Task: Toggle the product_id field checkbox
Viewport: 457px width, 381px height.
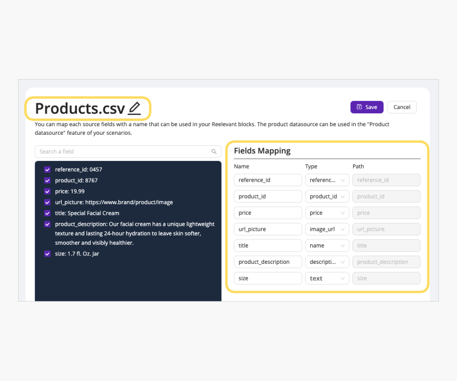Action: click(x=47, y=180)
